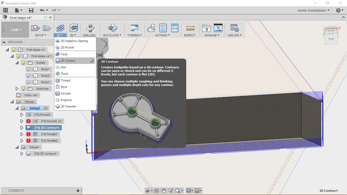Select Bore menu item
The image size is (347, 195).
75,87
